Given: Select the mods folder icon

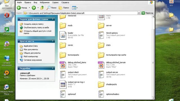Looking at the screenshot, I should click(x=63, y=26).
